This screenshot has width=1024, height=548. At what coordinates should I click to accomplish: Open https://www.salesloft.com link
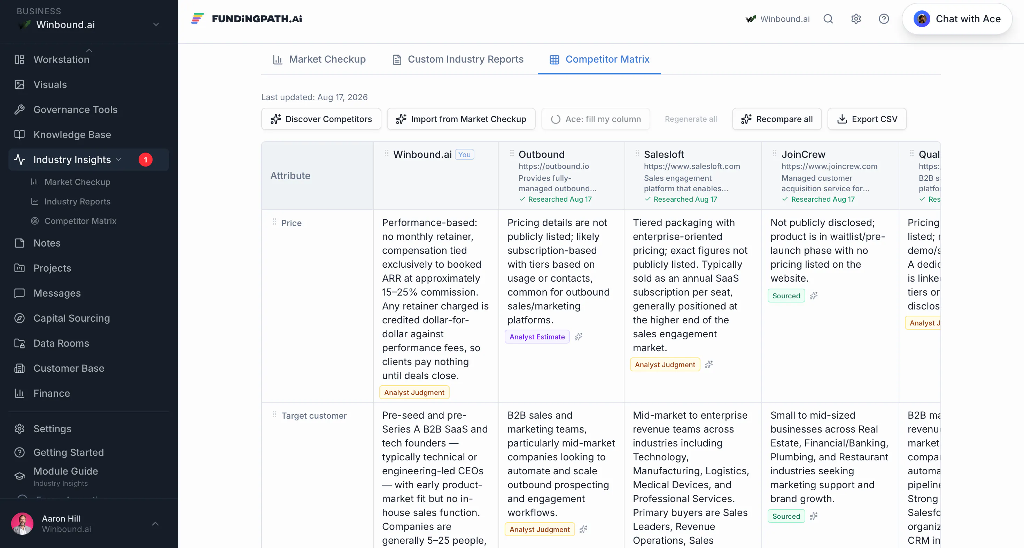click(x=692, y=166)
